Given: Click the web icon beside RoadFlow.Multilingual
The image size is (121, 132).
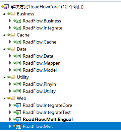Looking at the screenshot, I should 18,120.
